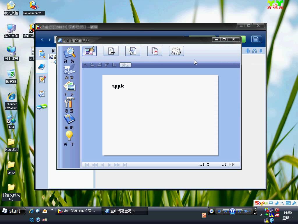Click the align right icon in the card format bar
Image resolution: width=298 pixels, height=224 pixels.
[x=99, y=65]
